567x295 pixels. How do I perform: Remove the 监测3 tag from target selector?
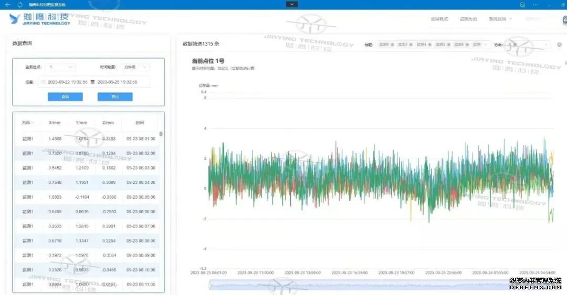(448, 45)
